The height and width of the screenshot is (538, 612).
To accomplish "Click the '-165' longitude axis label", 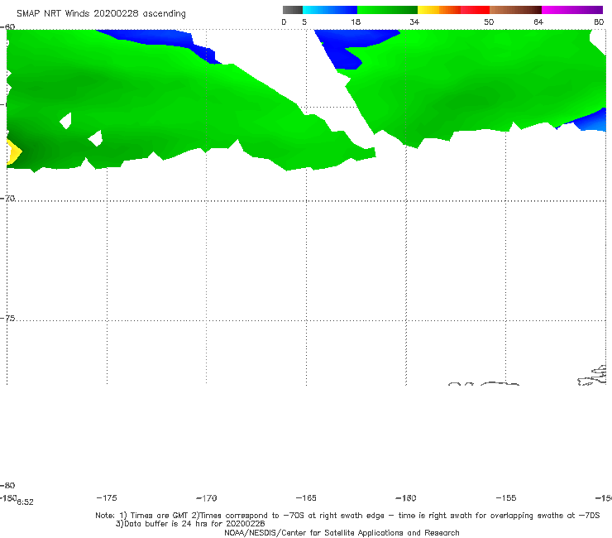I will coord(306,497).
